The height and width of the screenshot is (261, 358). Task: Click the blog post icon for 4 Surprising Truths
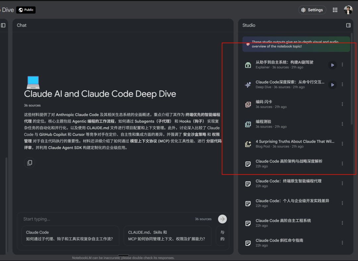pos(248,144)
